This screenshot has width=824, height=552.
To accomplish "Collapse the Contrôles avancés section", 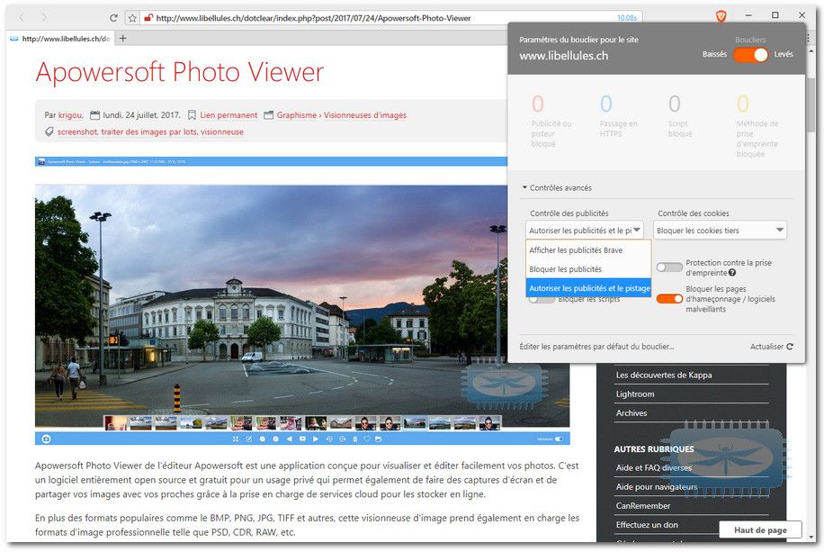I will pos(557,187).
